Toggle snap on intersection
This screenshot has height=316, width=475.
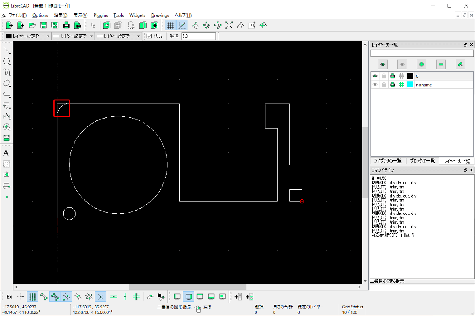[x=101, y=296]
